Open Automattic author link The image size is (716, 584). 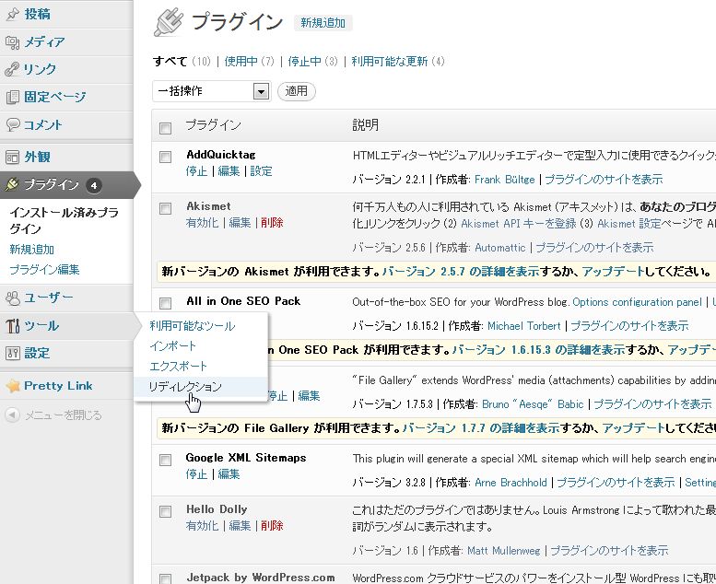(x=500, y=248)
